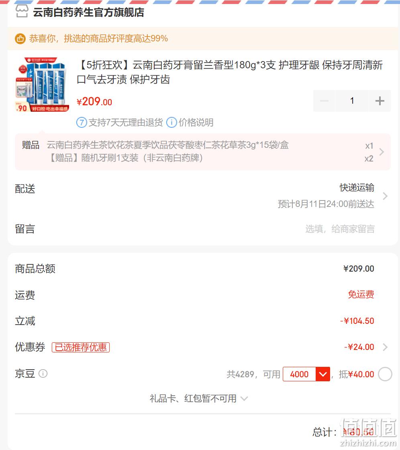
Task: Increase quantity with the plus button
Action: 380,101
